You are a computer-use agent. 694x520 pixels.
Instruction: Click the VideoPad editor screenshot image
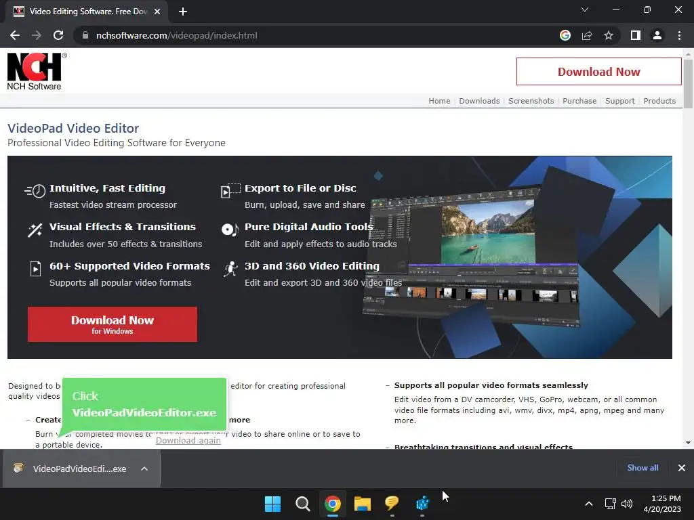pyautogui.click(x=472, y=257)
